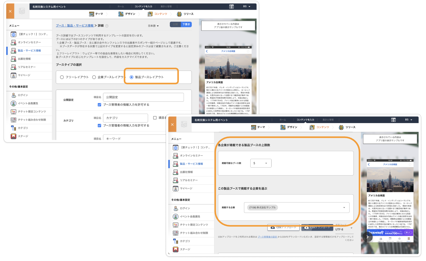Open BS account dropdown in upper-left window

click(247, 7)
